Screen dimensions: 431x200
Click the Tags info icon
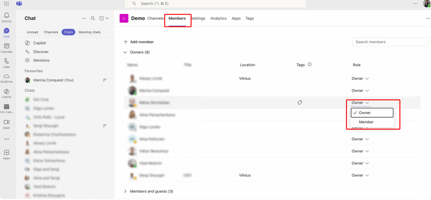point(310,65)
